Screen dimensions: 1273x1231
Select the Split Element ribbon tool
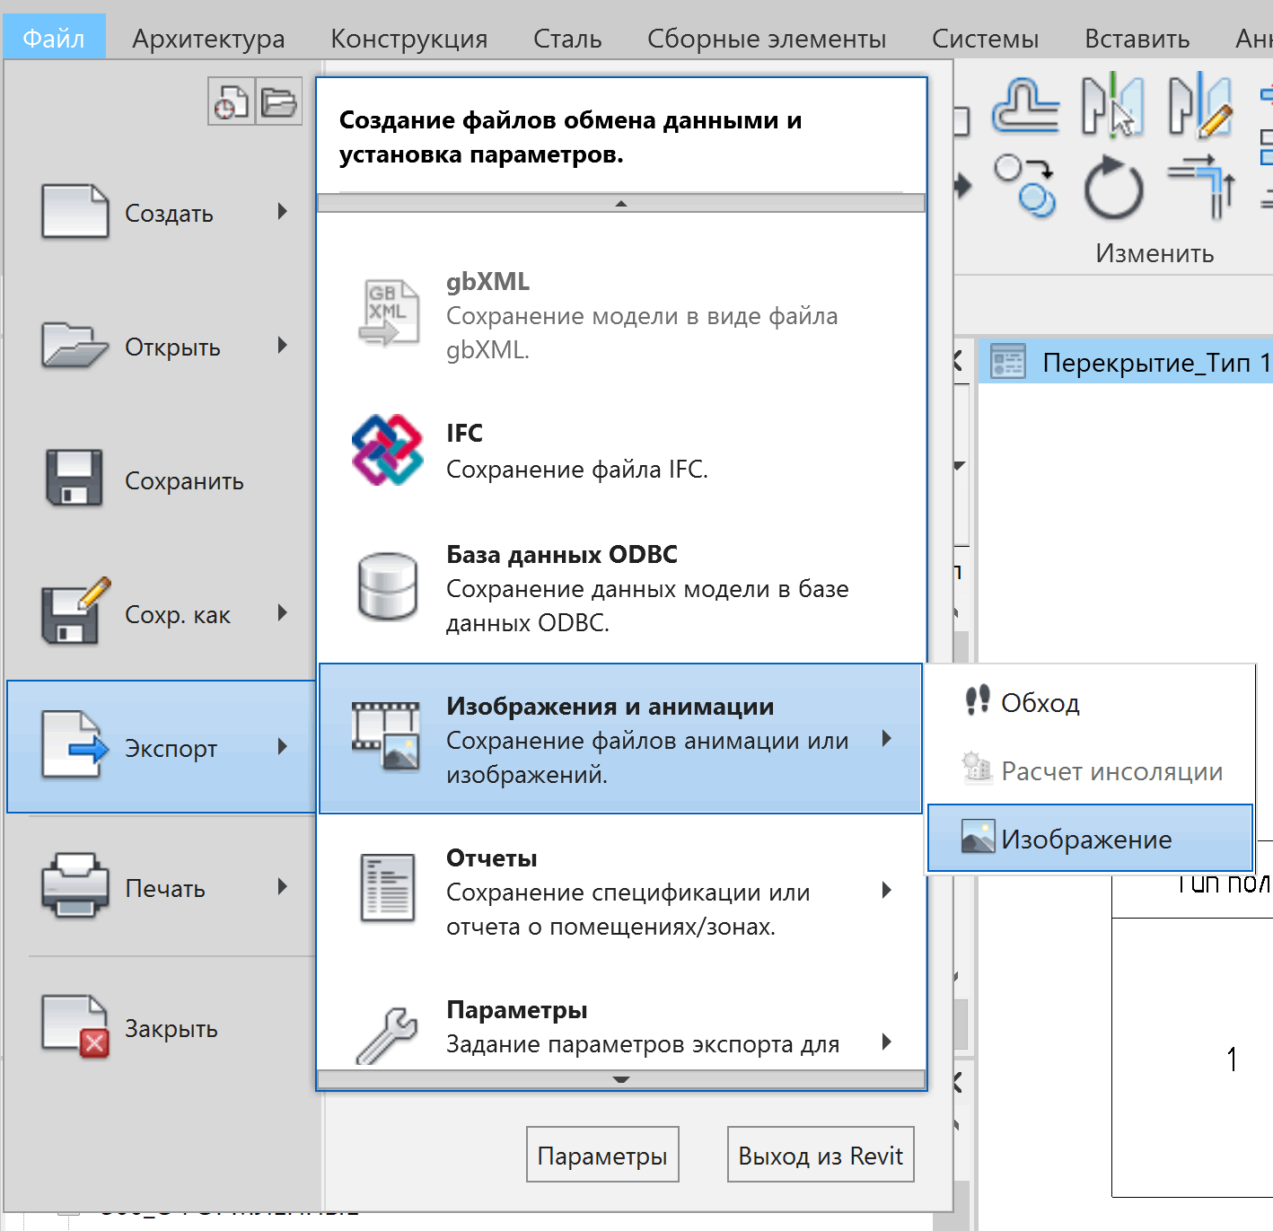click(1113, 105)
